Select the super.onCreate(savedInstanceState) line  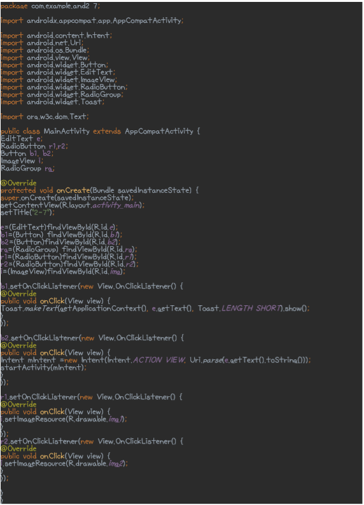(67, 198)
